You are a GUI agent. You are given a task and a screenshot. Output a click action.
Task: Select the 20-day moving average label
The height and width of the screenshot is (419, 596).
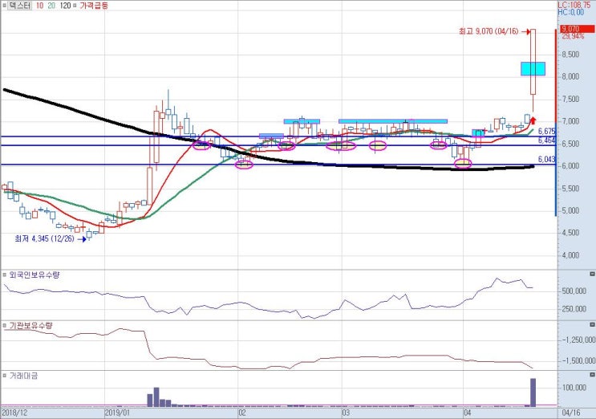point(51,6)
